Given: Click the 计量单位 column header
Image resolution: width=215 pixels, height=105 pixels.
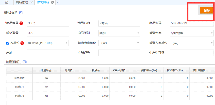Looking at the screenshot, I should [46, 70].
